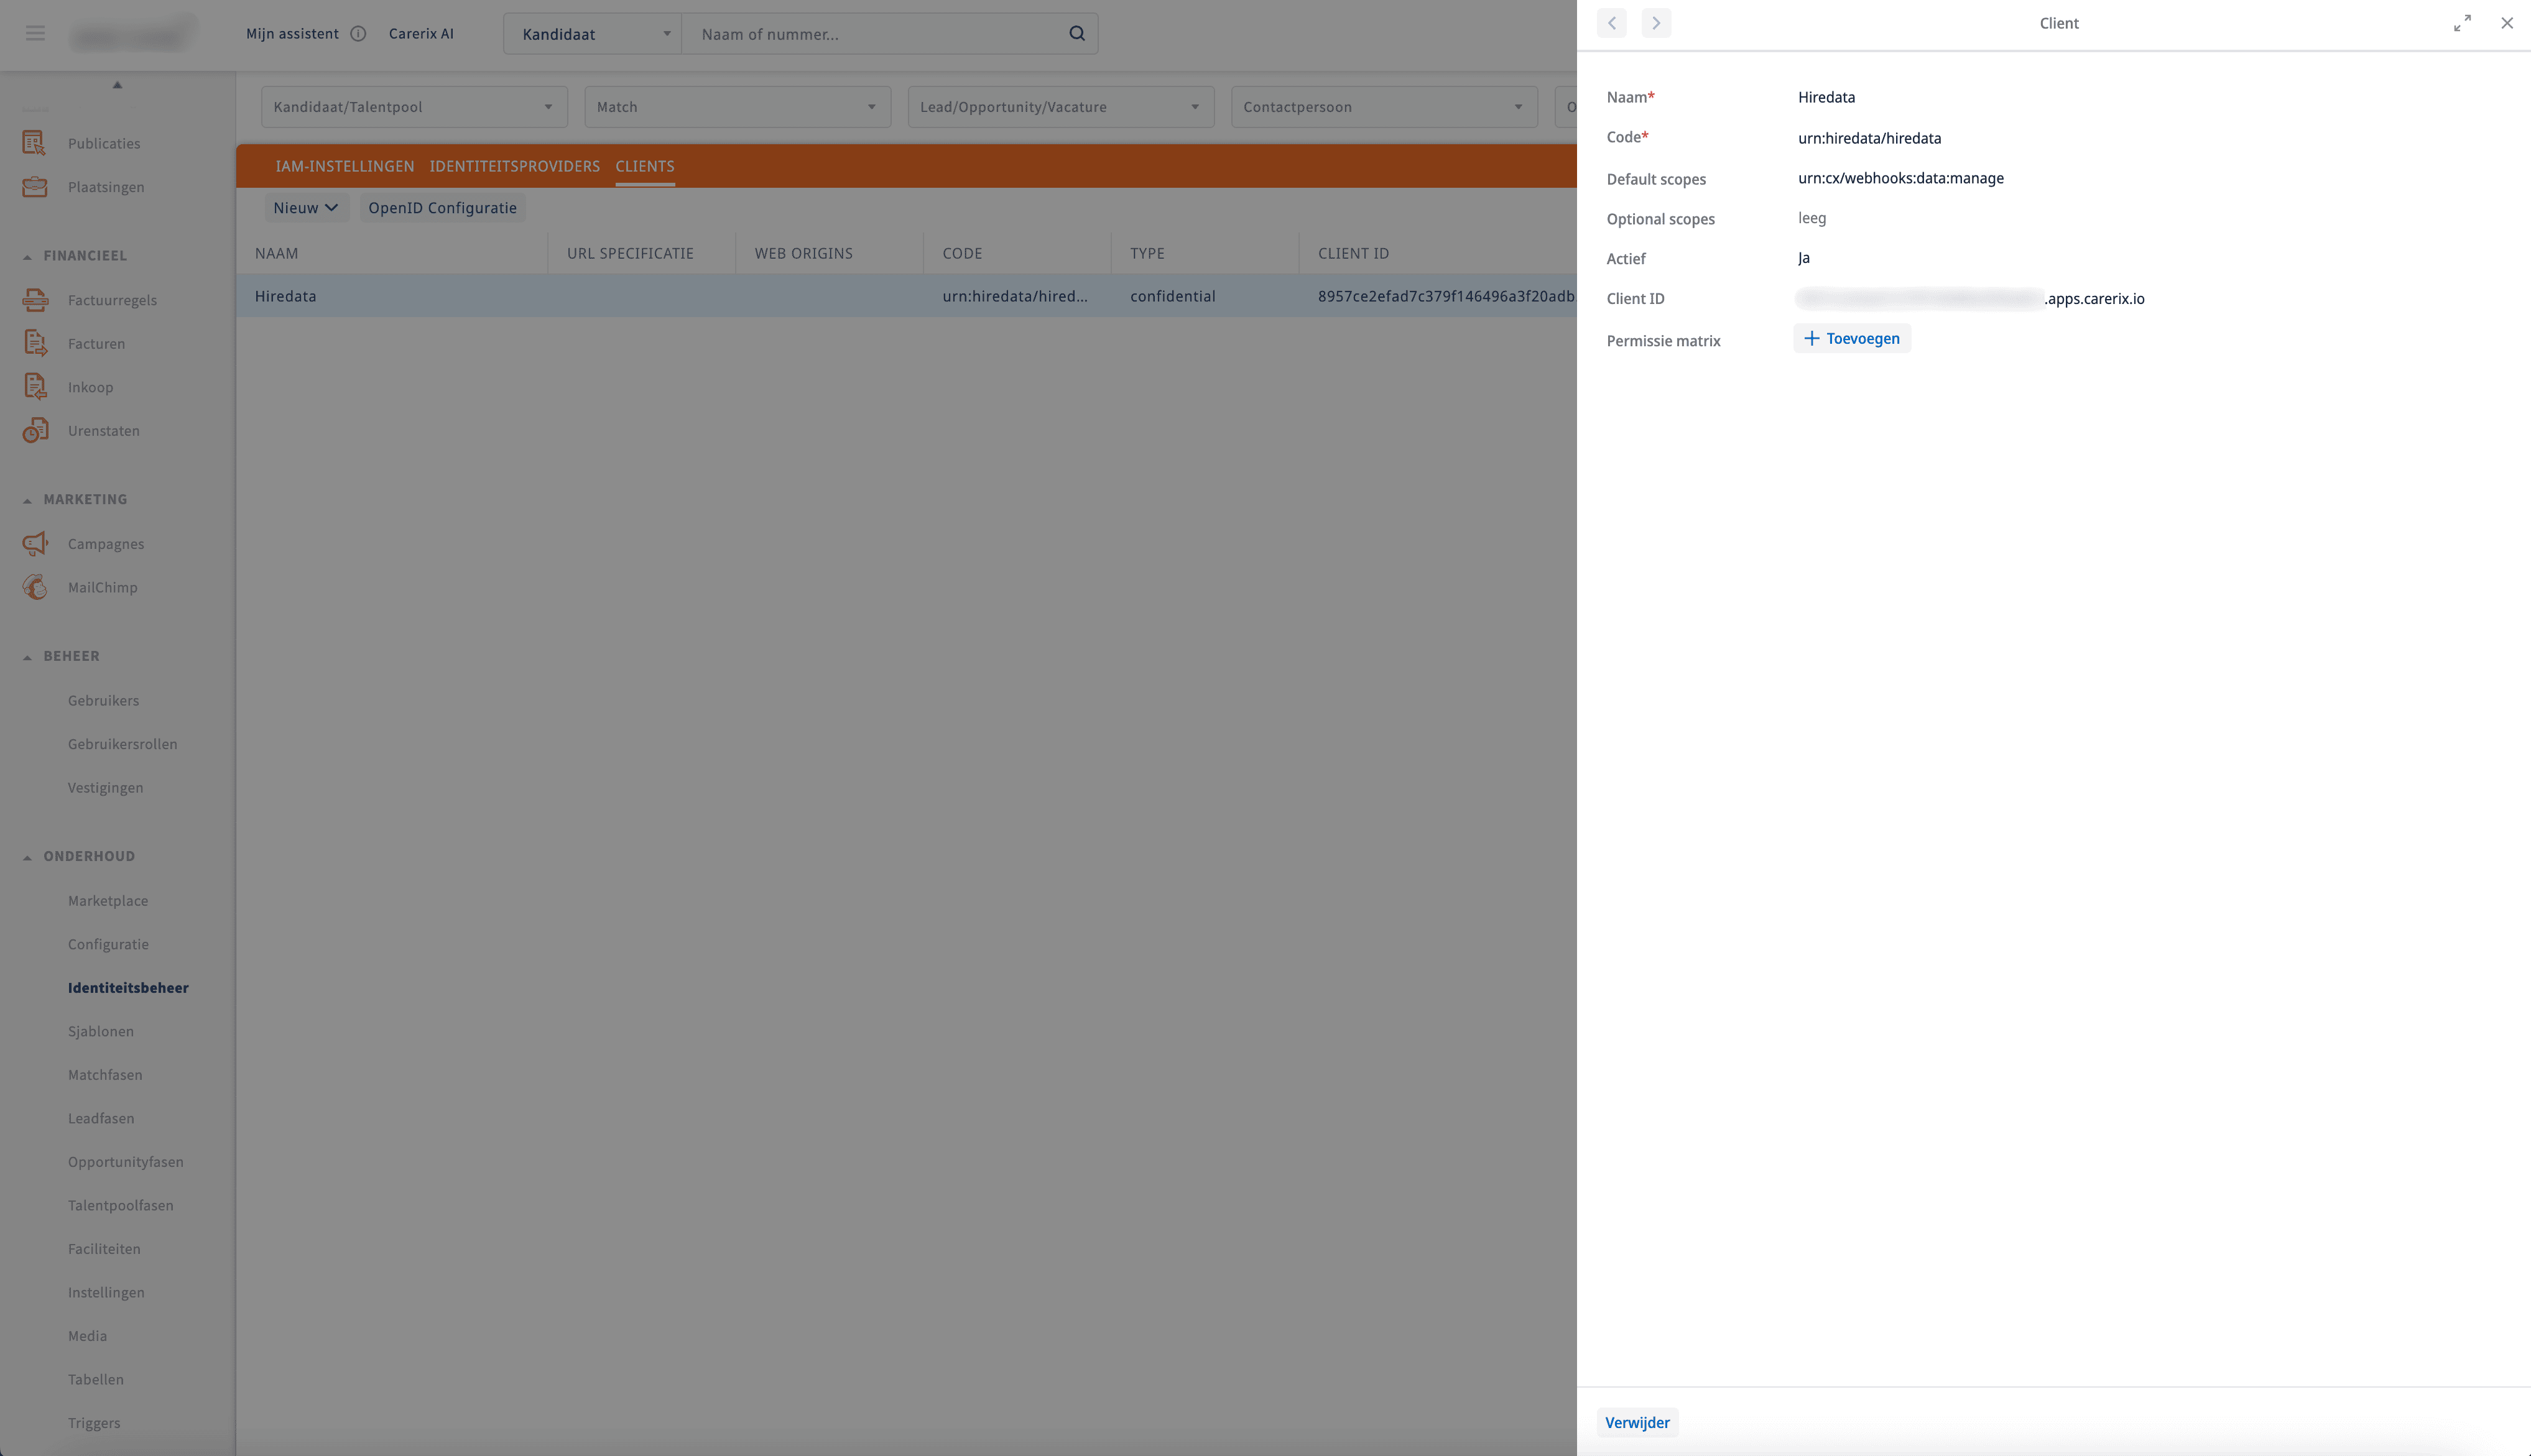Open Identiteitsbeheer in sidebar
The height and width of the screenshot is (1456, 2531).
[128, 987]
